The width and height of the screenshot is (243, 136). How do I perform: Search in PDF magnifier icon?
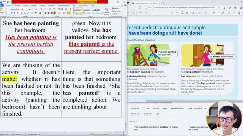[x=146, y=12]
